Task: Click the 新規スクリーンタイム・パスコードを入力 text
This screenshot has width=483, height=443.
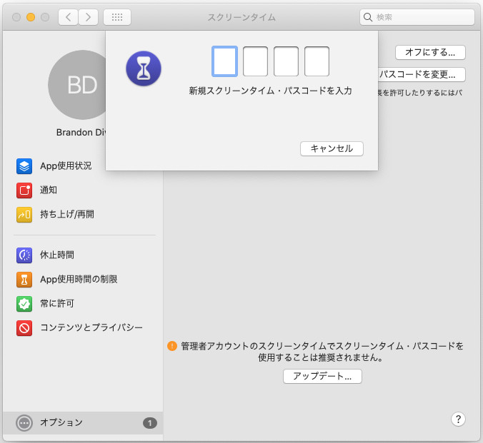Action: click(270, 91)
